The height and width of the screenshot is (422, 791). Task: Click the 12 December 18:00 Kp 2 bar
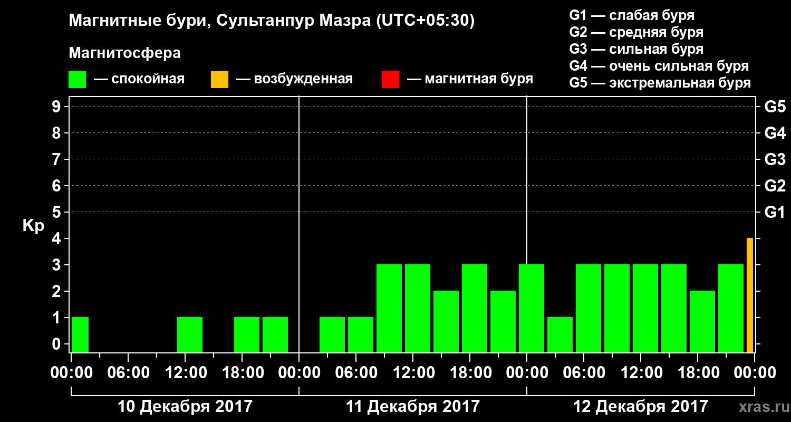click(702, 321)
